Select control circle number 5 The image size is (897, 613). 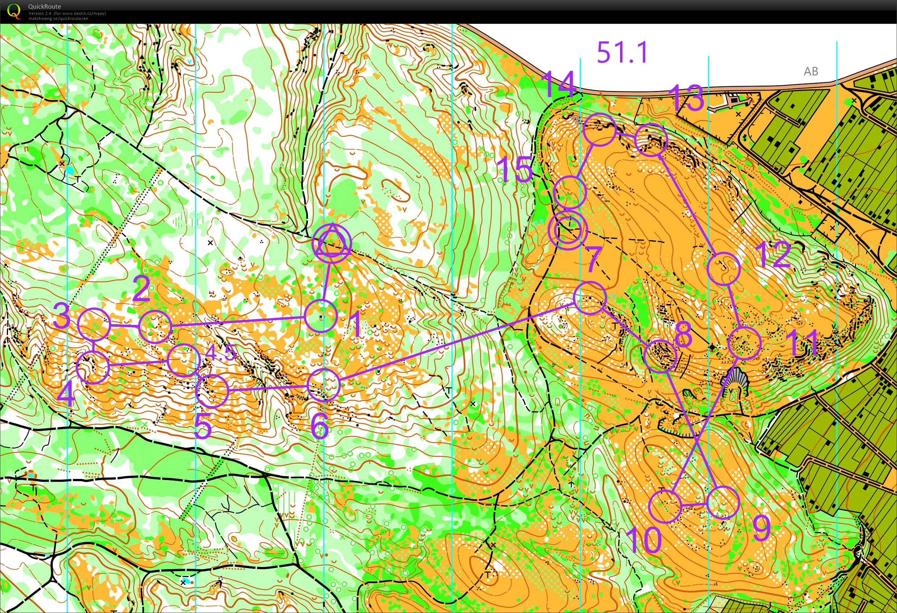coord(212,391)
